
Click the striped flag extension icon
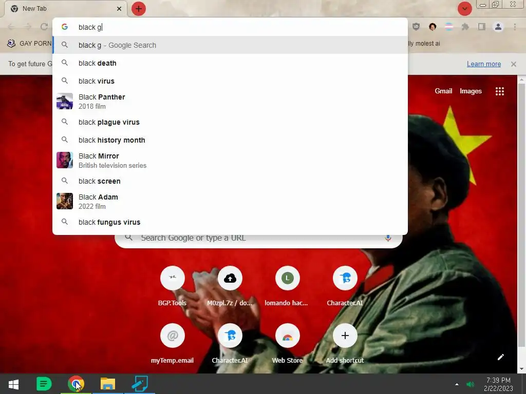449,27
